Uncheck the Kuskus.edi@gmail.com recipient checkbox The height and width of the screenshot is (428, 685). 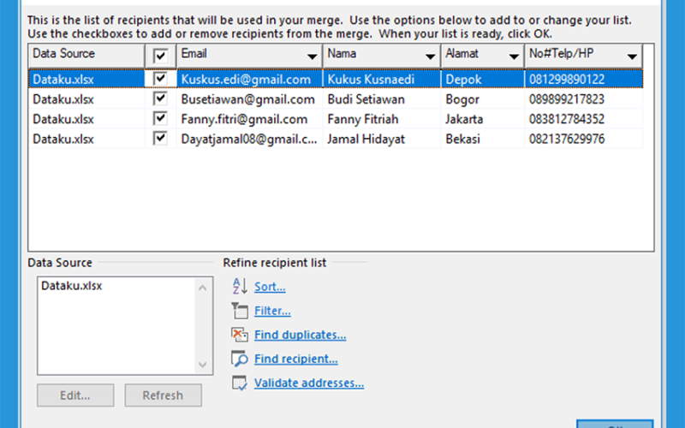[x=160, y=79]
